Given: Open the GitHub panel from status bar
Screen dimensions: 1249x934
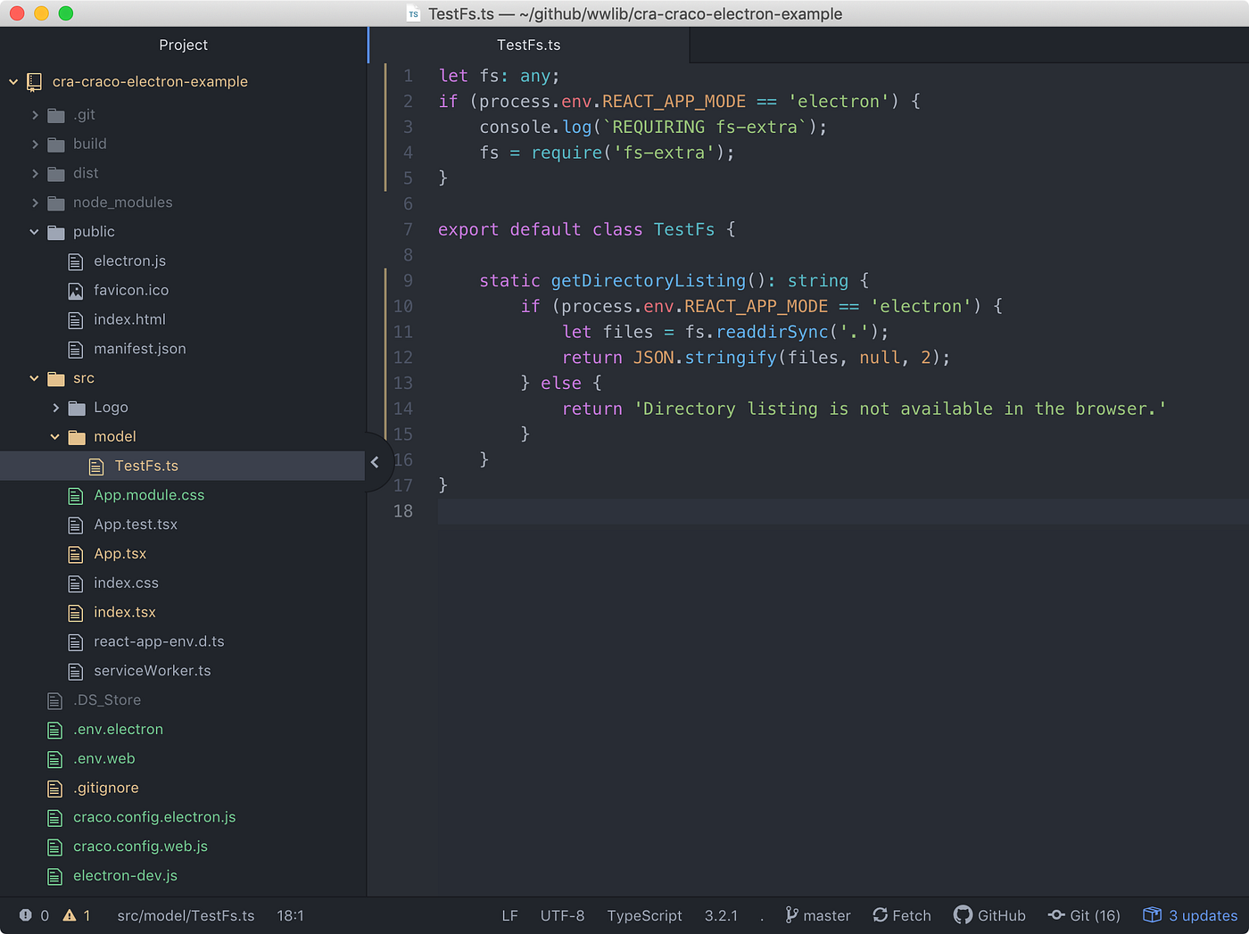Looking at the screenshot, I should (x=989, y=915).
